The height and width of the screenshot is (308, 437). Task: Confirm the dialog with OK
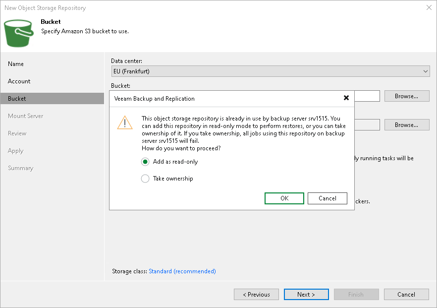284,198
